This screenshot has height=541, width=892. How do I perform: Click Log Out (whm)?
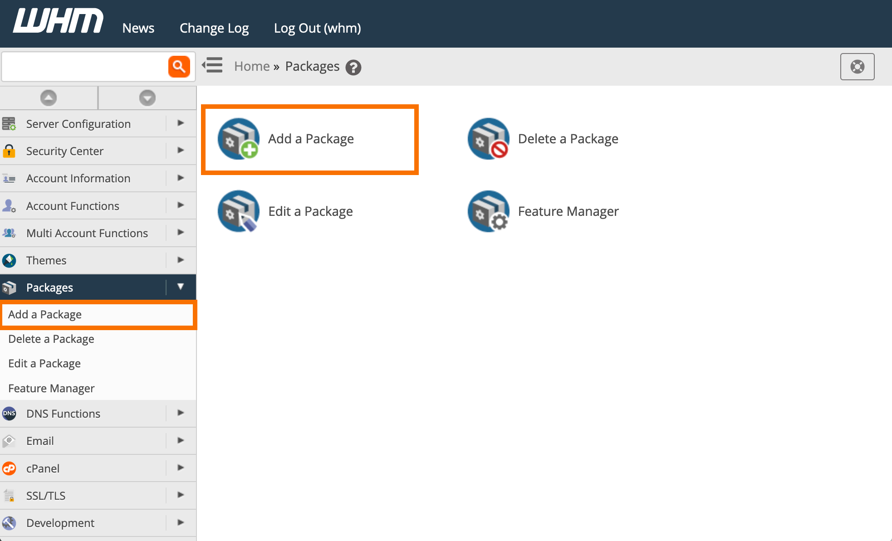click(x=318, y=28)
